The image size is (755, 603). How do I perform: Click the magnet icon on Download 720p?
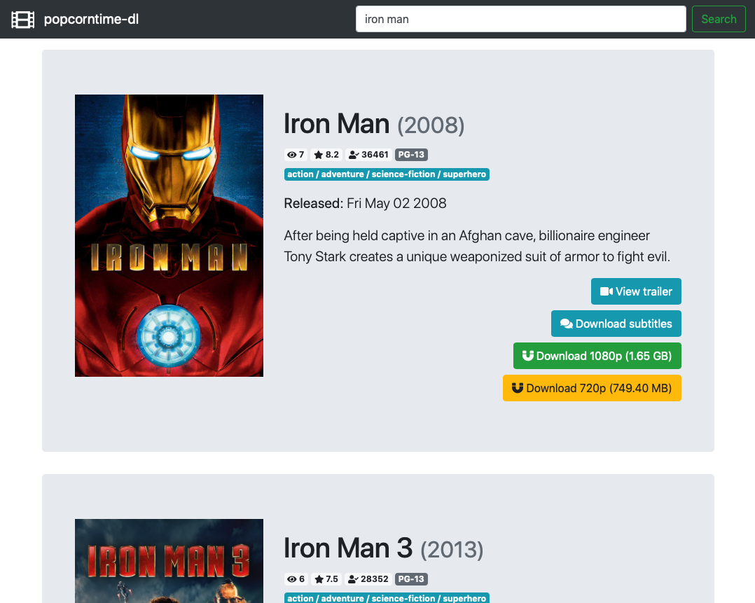click(518, 388)
